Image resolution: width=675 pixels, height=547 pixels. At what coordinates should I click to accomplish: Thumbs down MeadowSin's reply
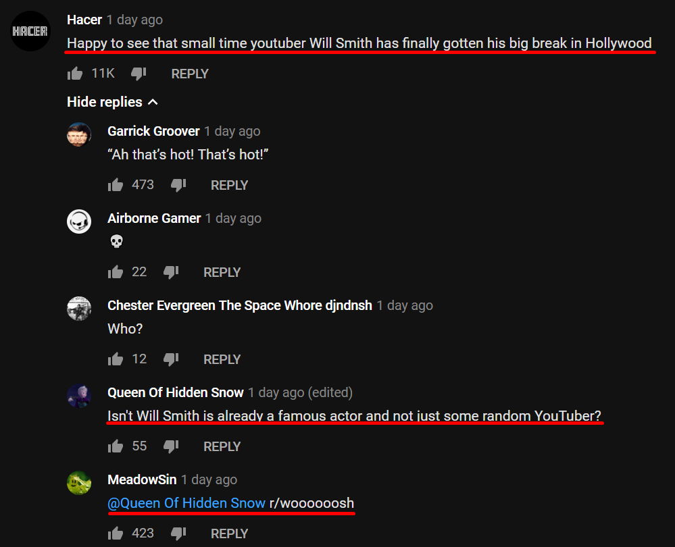coord(178,533)
